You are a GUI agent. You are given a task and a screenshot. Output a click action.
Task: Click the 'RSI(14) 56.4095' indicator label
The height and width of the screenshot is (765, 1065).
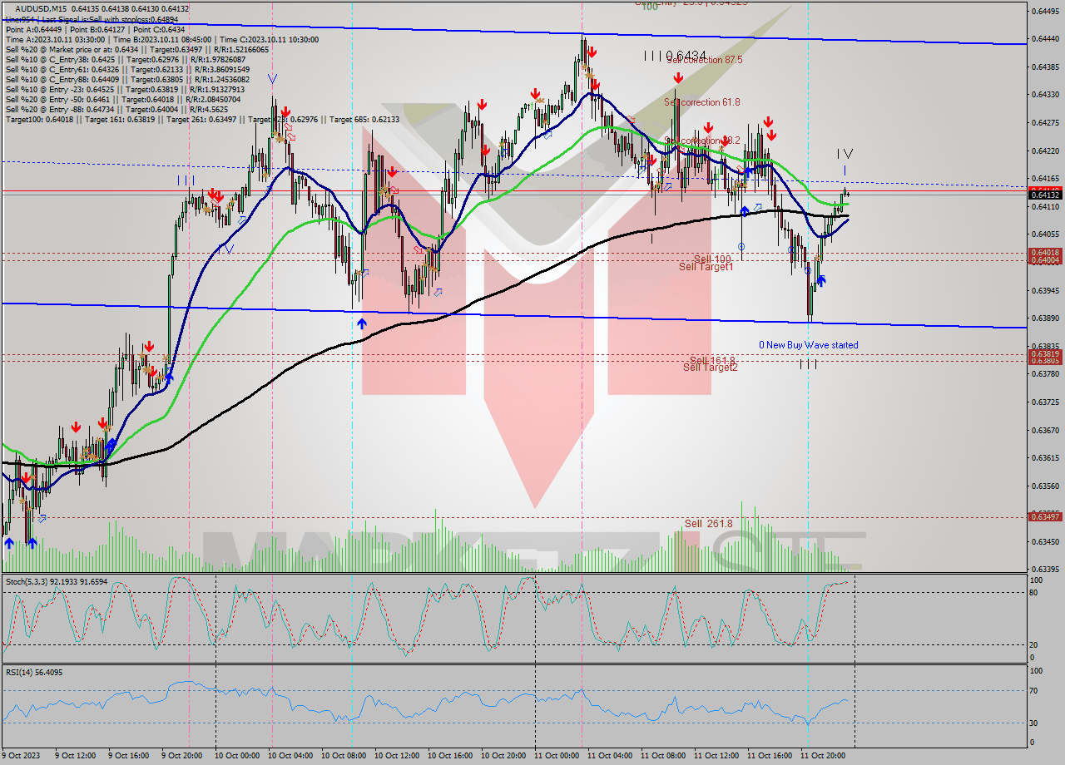pyautogui.click(x=34, y=672)
